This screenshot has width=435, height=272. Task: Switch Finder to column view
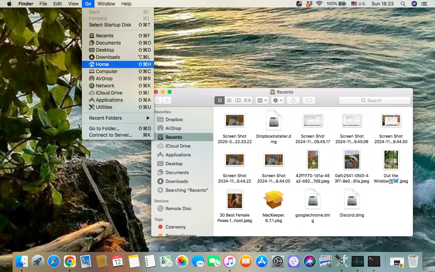pos(238,100)
